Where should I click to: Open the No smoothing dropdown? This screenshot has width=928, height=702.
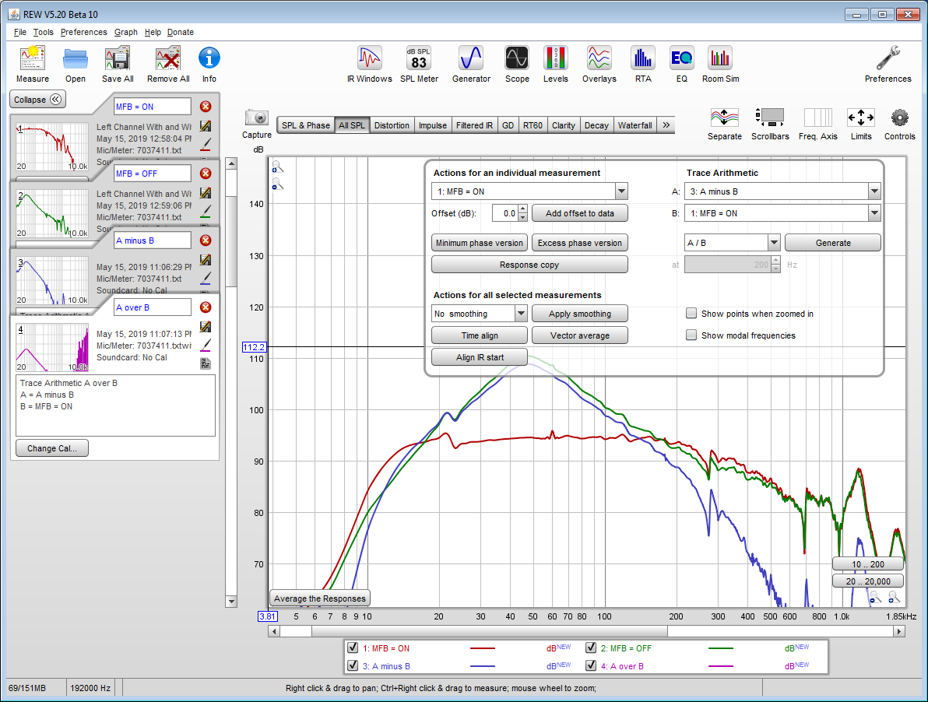(x=521, y=314)
